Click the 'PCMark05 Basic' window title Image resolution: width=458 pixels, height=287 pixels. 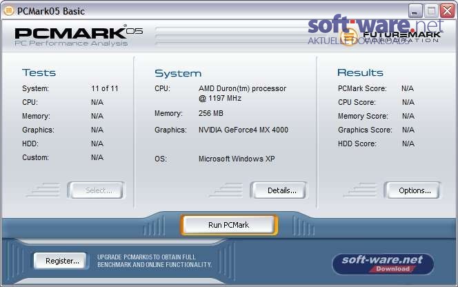tap(51, 11)
